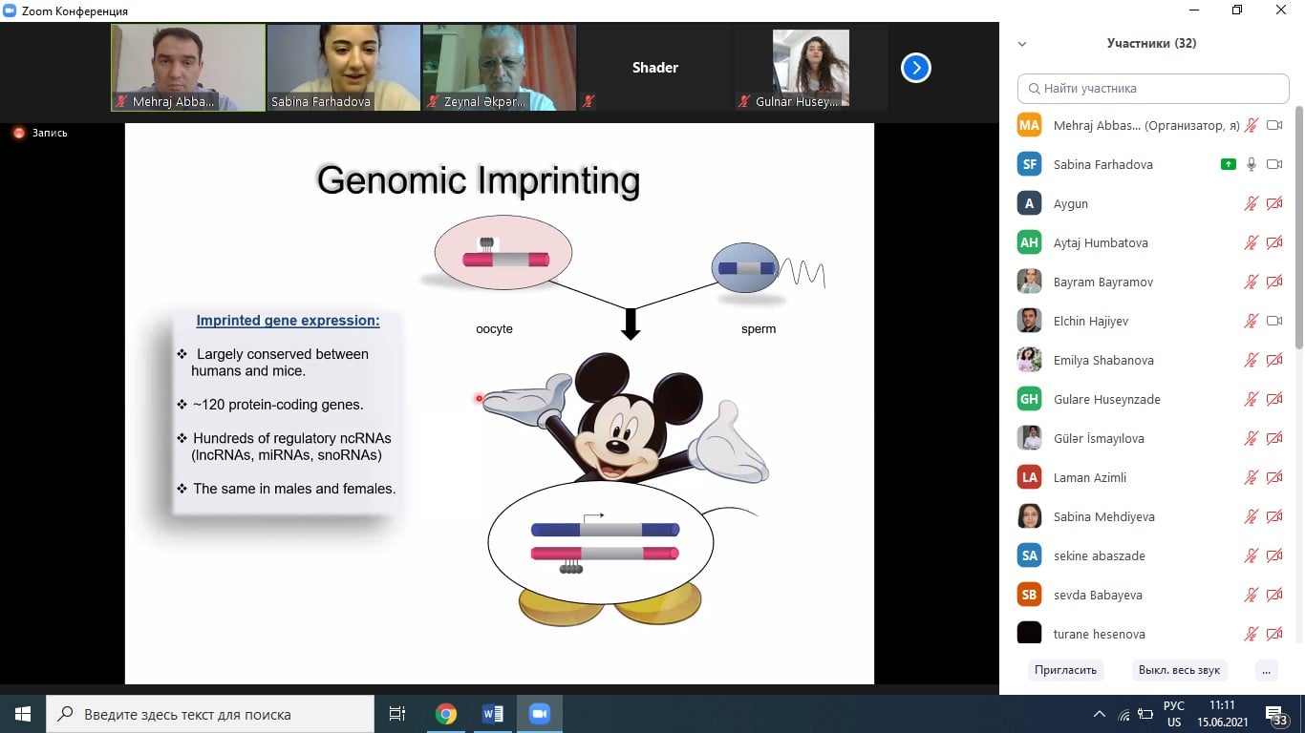Click Aygun's muted microphone icon

click(1252, 203)
